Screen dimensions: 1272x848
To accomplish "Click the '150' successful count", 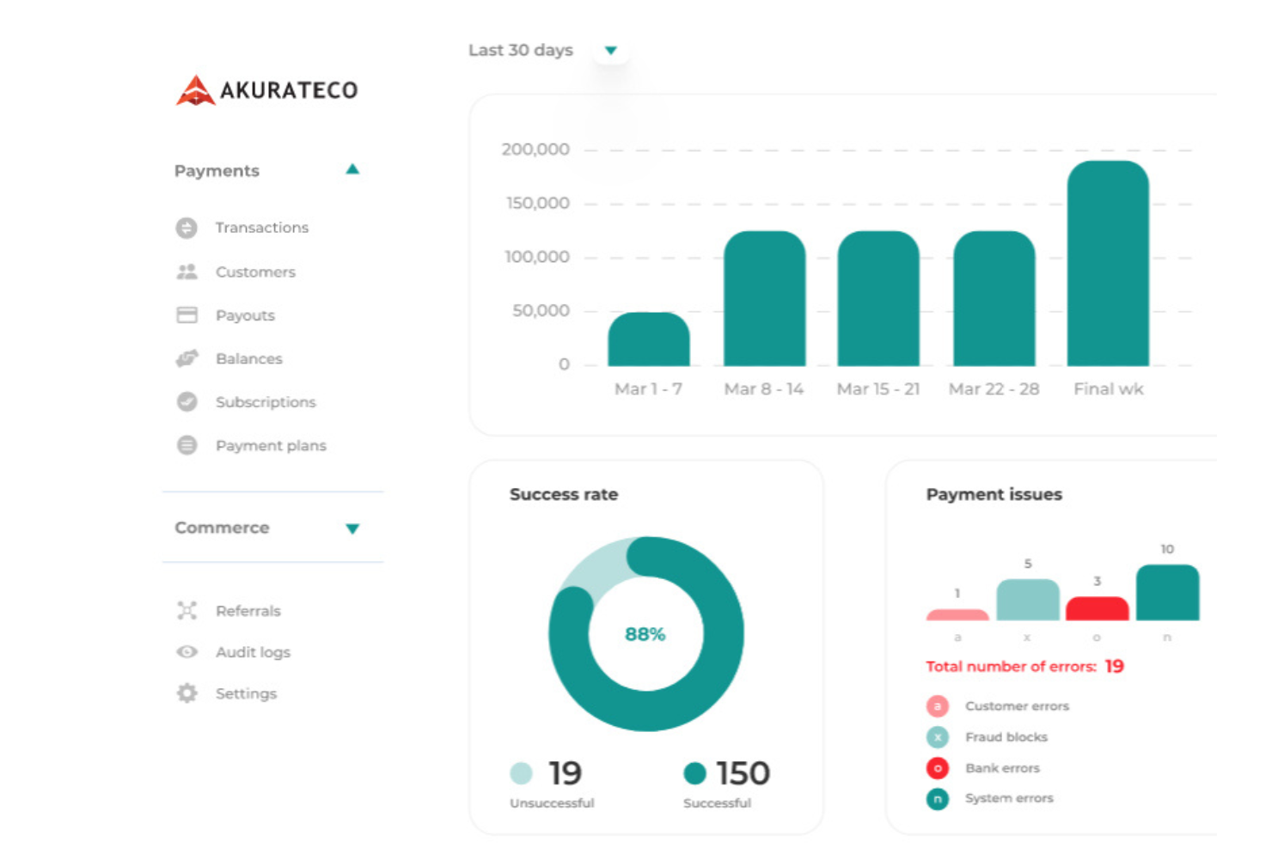I will 743,773.
